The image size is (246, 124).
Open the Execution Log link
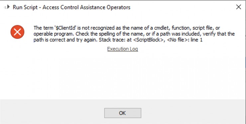(123, 49)
